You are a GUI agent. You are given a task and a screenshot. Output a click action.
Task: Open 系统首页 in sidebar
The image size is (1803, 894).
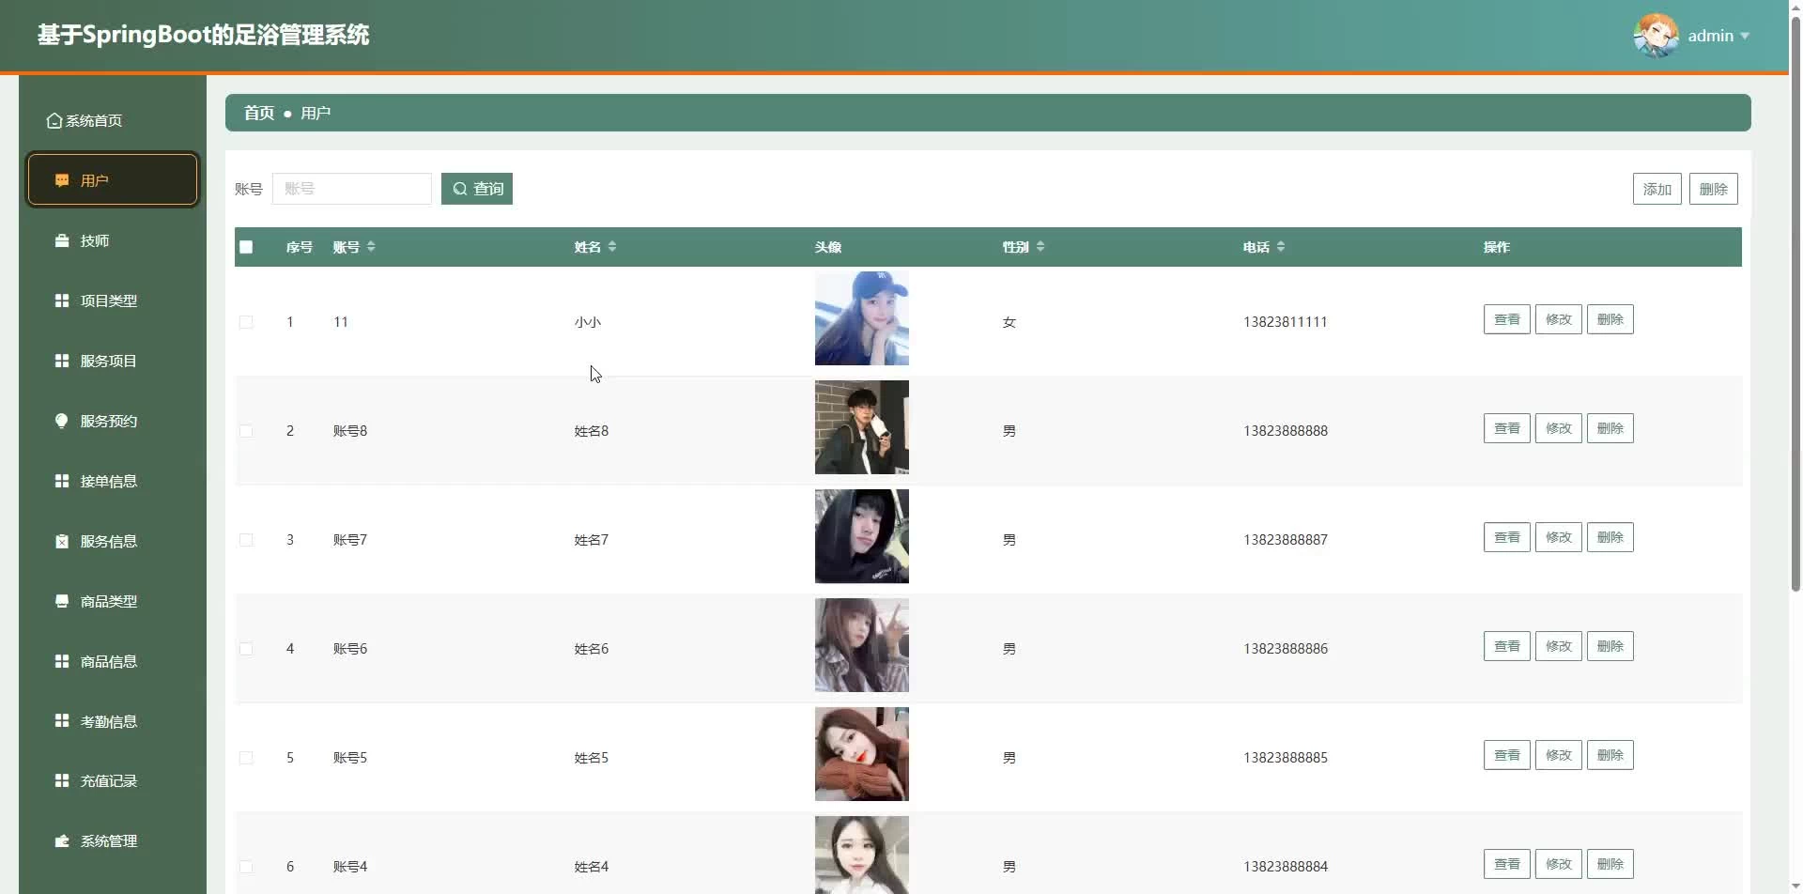113,120
